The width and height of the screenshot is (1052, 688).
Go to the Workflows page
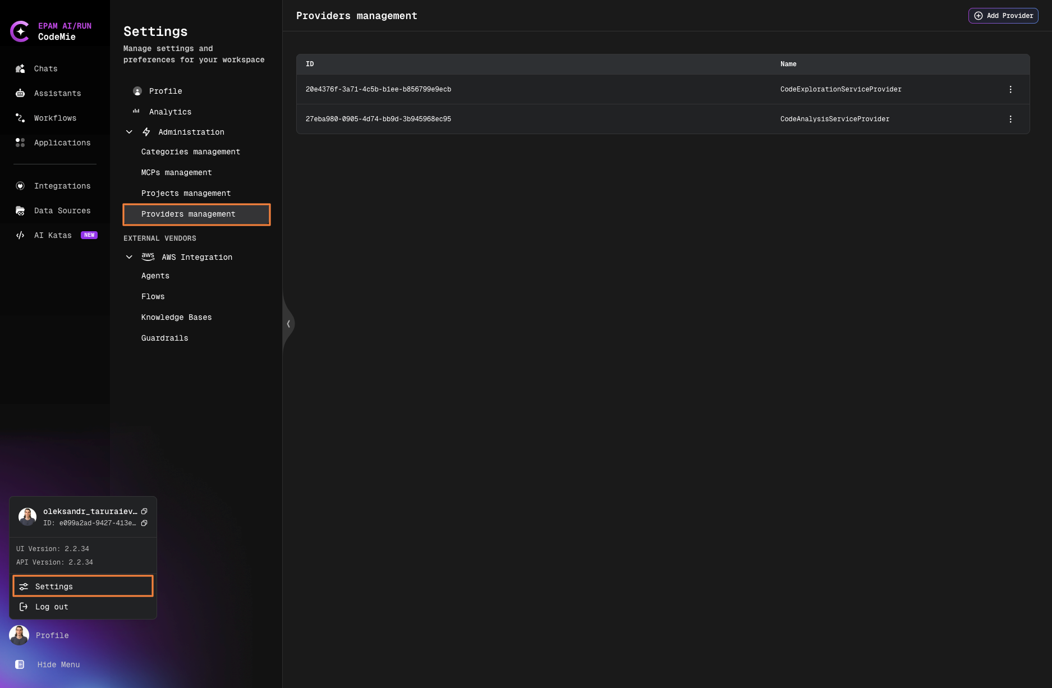click(x=55, y=118)
